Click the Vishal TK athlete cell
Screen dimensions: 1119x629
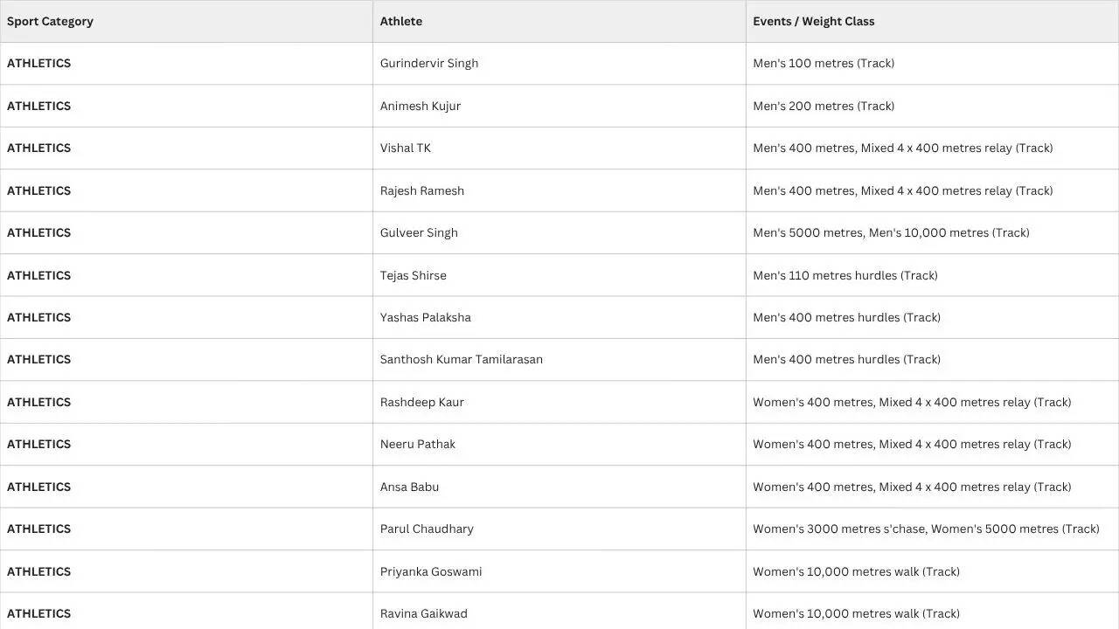pyautogui.click(x=559, y=149)
